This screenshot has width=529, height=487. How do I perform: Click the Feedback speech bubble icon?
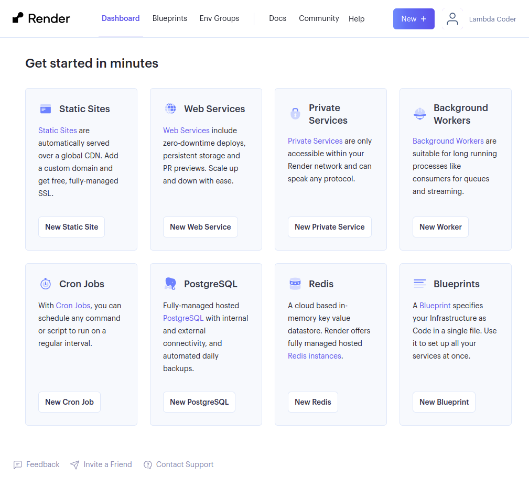pyautogui.click(x=17, y=465)
